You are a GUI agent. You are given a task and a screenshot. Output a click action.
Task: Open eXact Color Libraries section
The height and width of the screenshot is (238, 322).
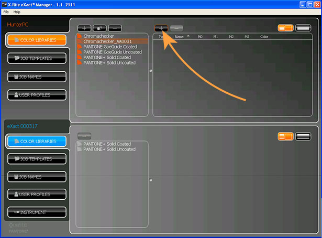37,141
